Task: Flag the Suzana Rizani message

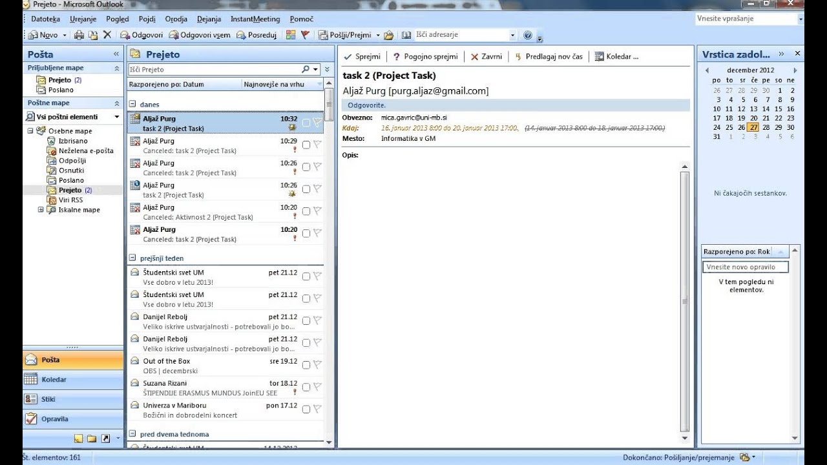Action: (317, 387)
